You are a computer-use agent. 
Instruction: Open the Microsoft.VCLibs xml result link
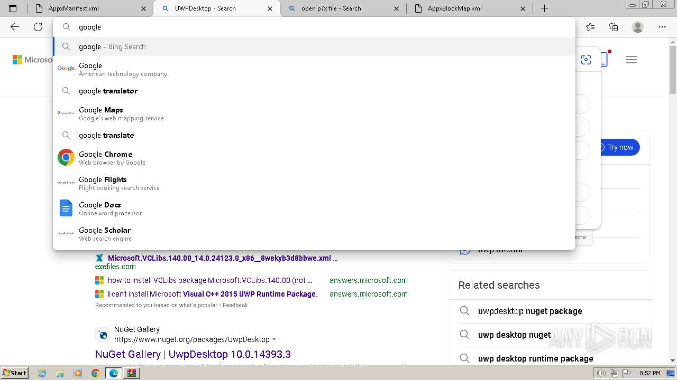pyautogui.click(x=223, y=258)
